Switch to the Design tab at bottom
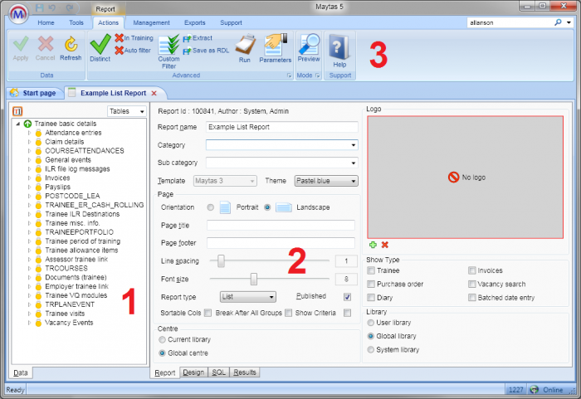Image resolution: width=581 pixels, height=399 pixels. (193, 373)
